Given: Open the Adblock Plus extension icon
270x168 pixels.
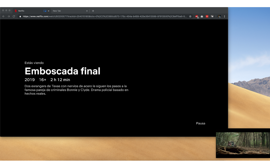Looking at the screenshot, I should pyautogui.click(x=197, y=17).
